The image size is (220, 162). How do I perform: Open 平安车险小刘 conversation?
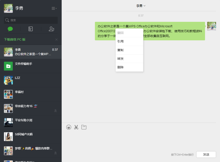(x=31, y=123)
